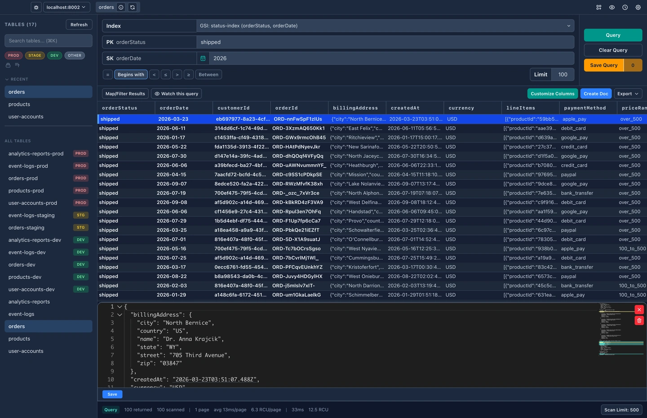Toggle the DEV environment filter tag
Image resolution: width=647 pixels, height=418 pixels.
(54, 55)
